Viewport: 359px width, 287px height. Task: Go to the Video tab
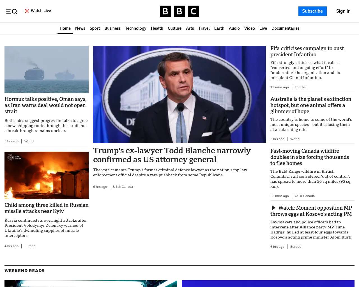(x=250, y=28)
